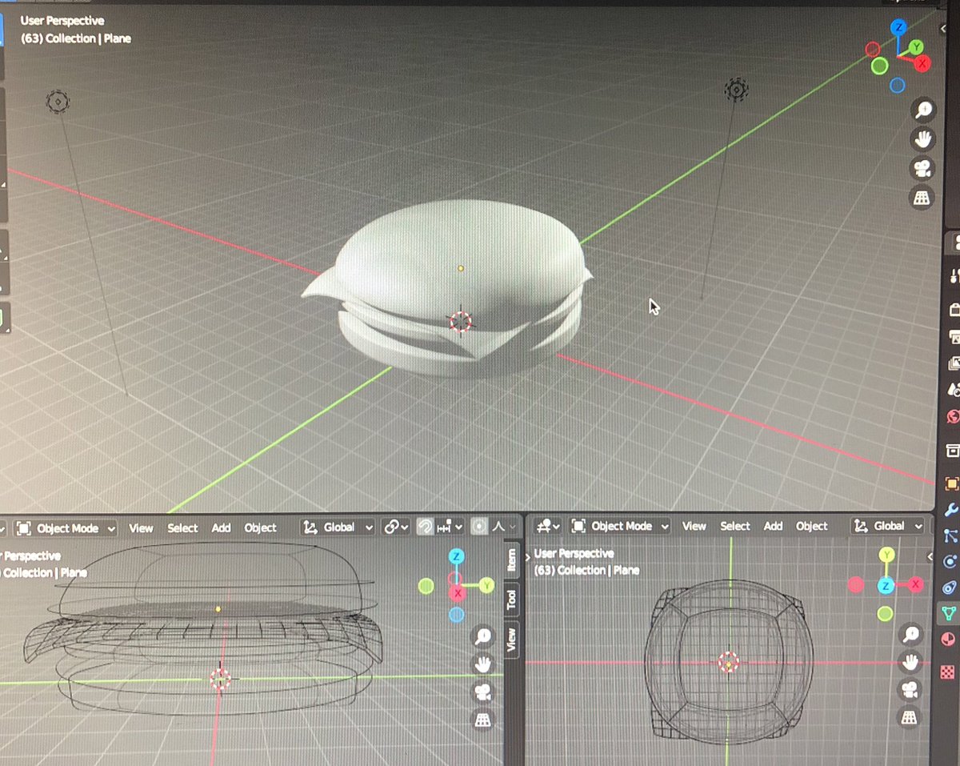Click Z axis on main viewport gizmo
Screen dimensions: 960x766
pyautogui.click(x=899, y=27)
